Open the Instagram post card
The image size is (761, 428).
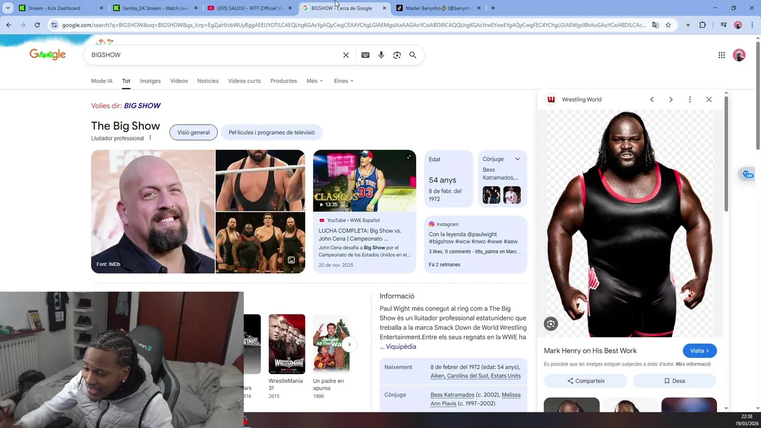(476, 244)
